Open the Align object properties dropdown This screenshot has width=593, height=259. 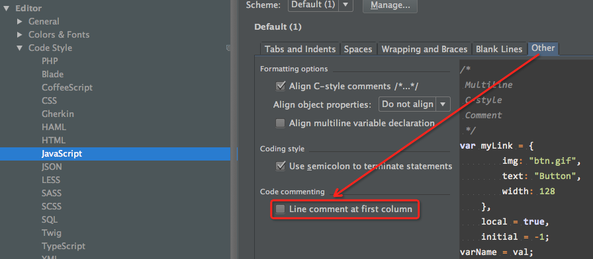tap(414, 104)
